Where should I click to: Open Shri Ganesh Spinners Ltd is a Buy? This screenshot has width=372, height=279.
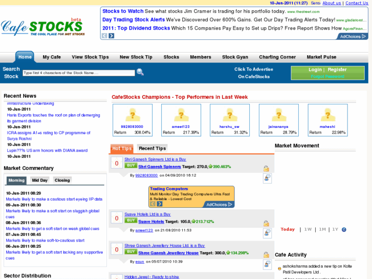(155, 159)
